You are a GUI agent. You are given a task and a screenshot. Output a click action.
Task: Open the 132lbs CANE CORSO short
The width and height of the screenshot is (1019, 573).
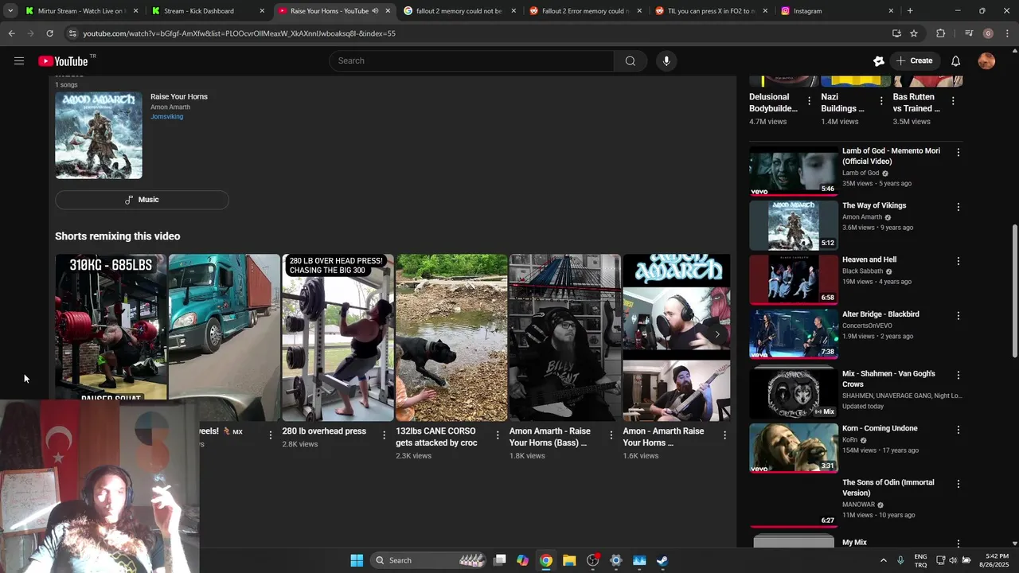point(451,337)
